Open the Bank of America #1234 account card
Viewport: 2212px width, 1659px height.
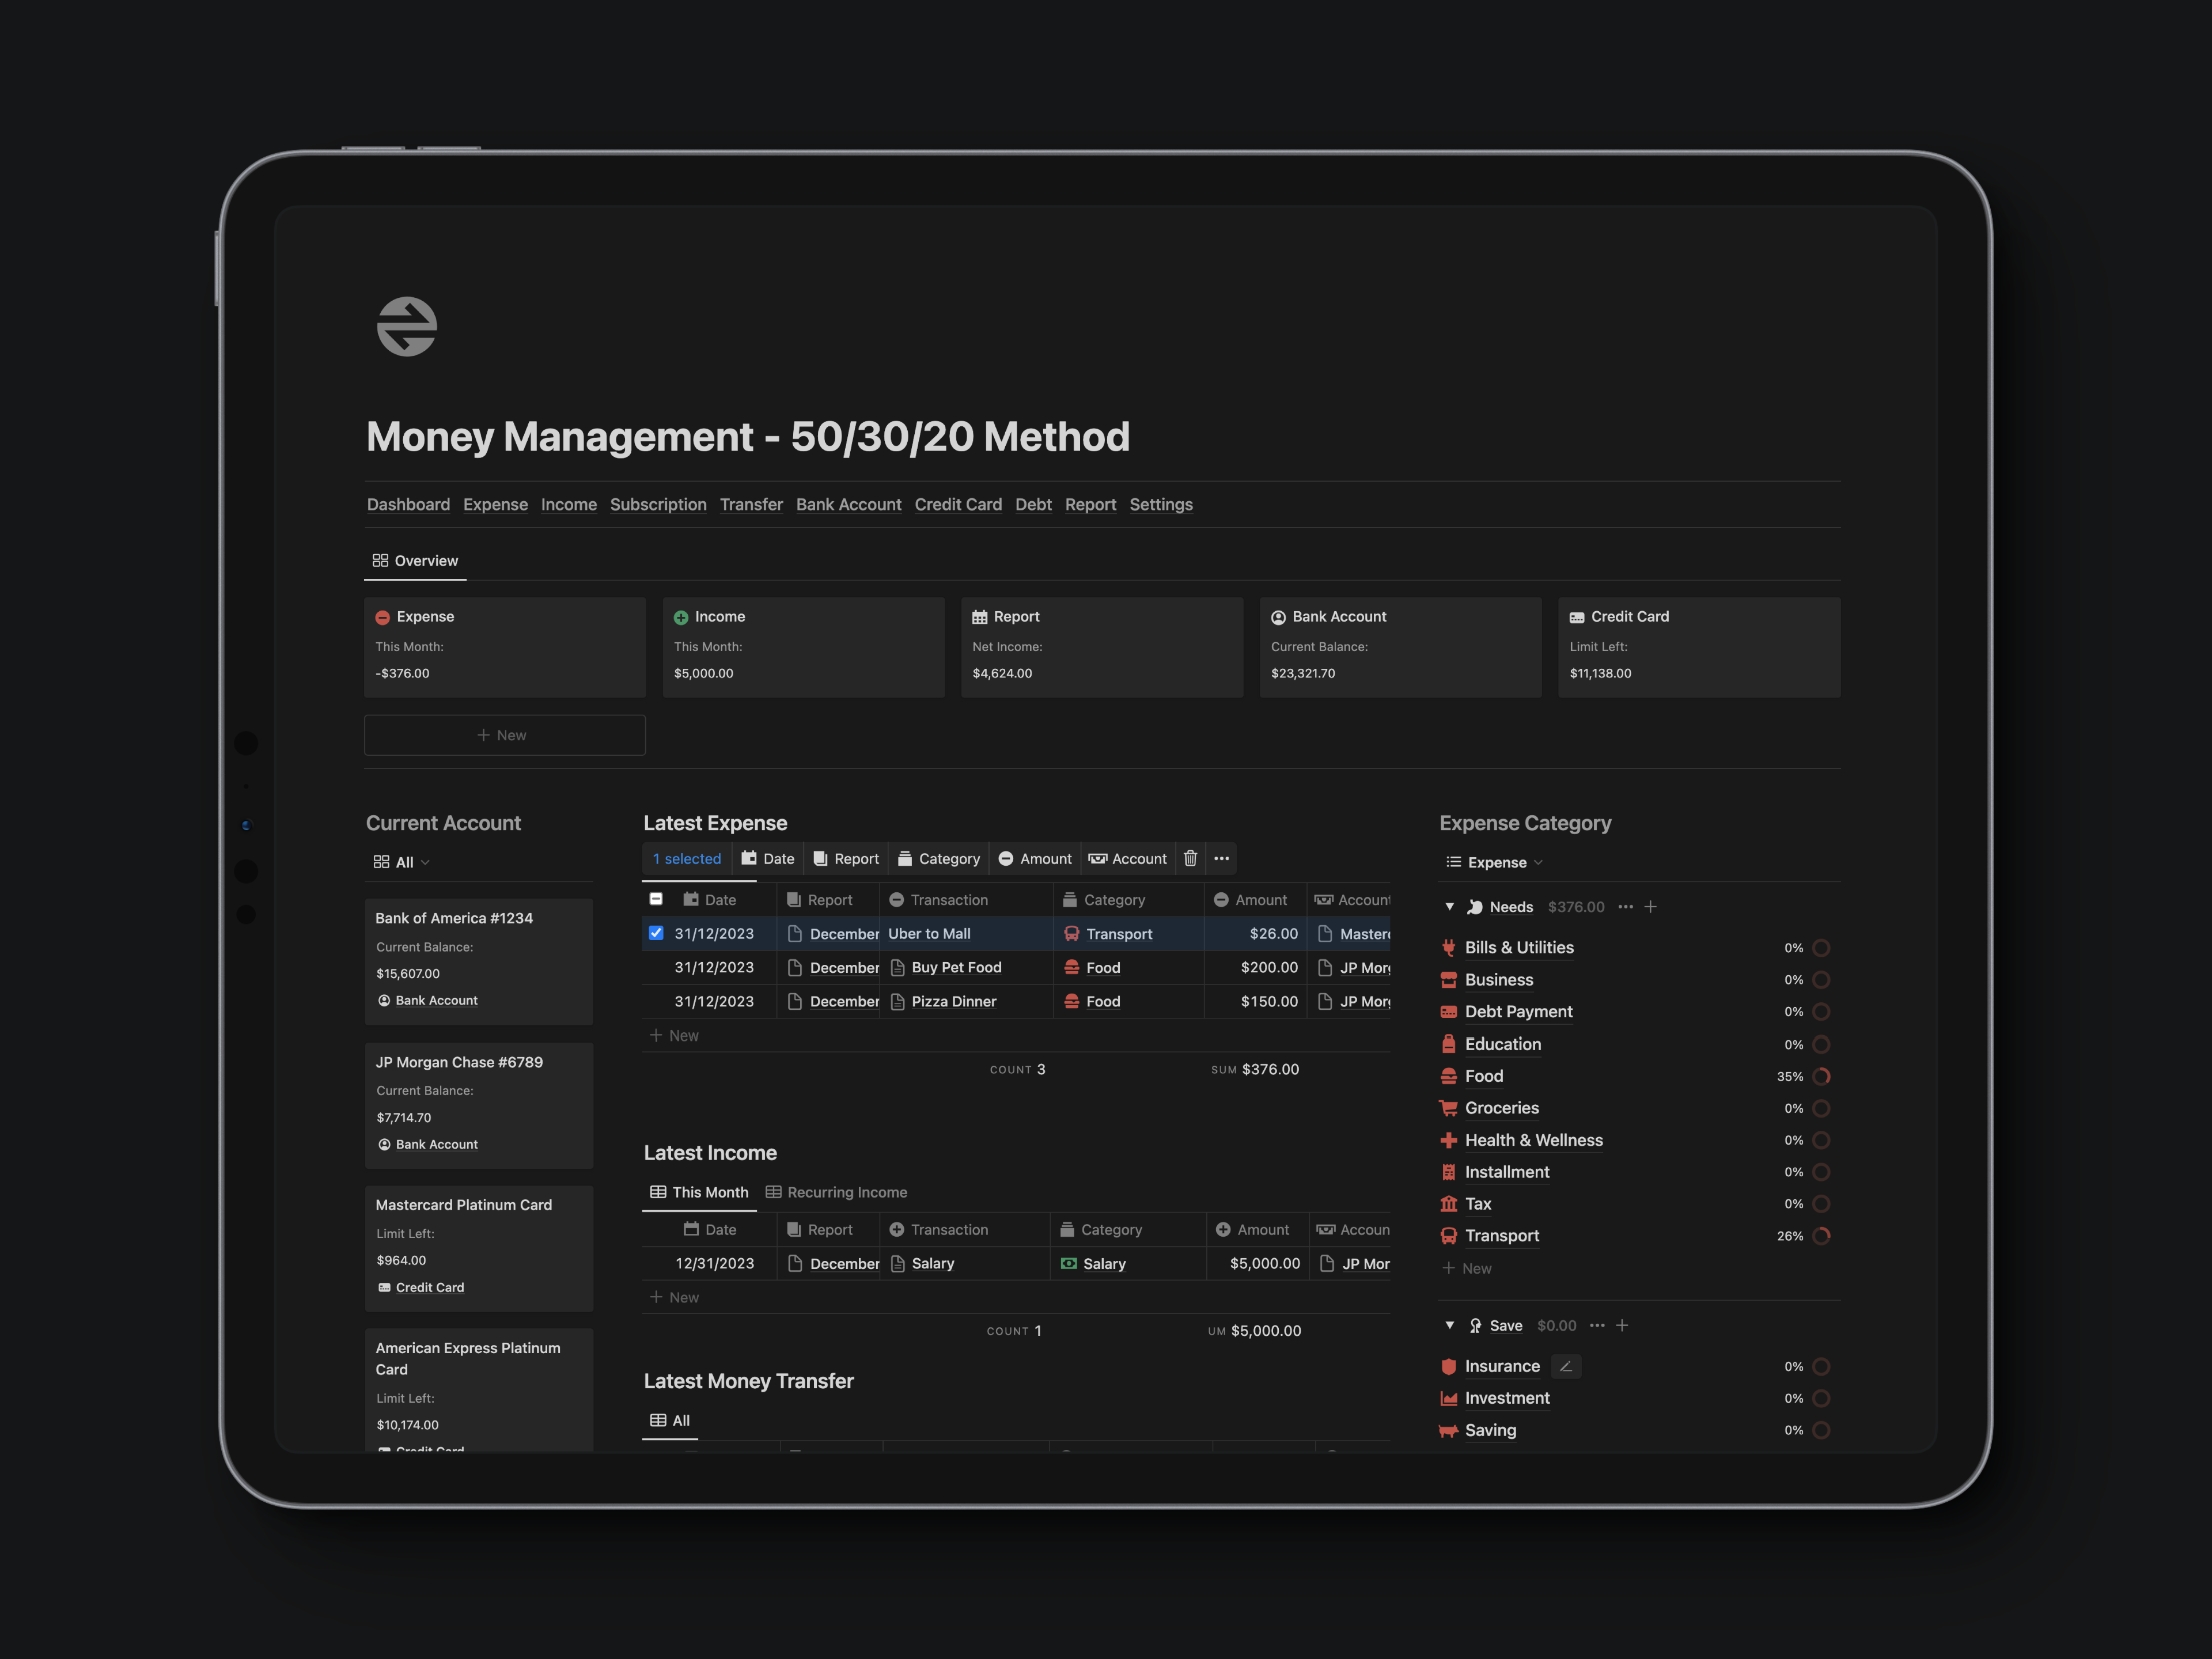point(479,961)
